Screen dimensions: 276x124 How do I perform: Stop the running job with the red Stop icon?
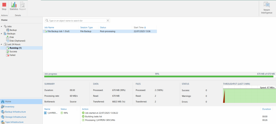point(4,5)
